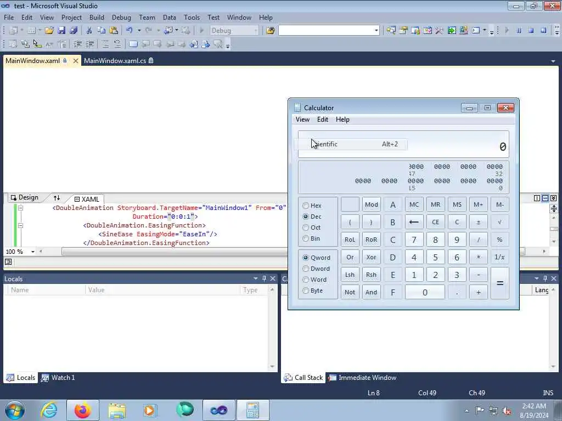This screenshot has height=421, width=562.
Task: Click the CE button in Calculator
Action: [x=435, y=222]
